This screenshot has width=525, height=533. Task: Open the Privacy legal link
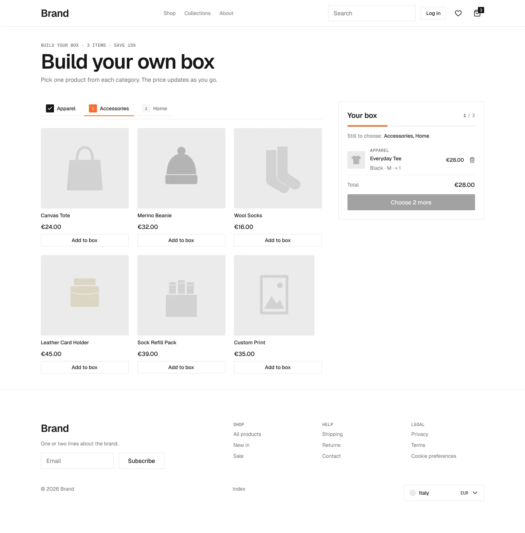420,434
